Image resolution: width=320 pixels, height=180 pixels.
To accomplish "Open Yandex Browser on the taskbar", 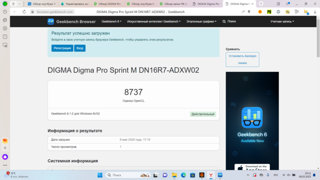I will coord(211,175).
